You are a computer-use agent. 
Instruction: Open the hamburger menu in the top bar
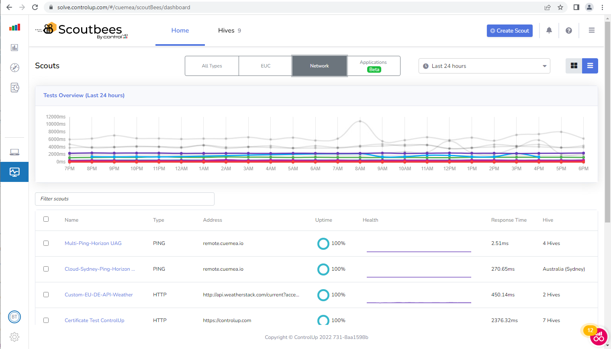(x=591, y=30)
